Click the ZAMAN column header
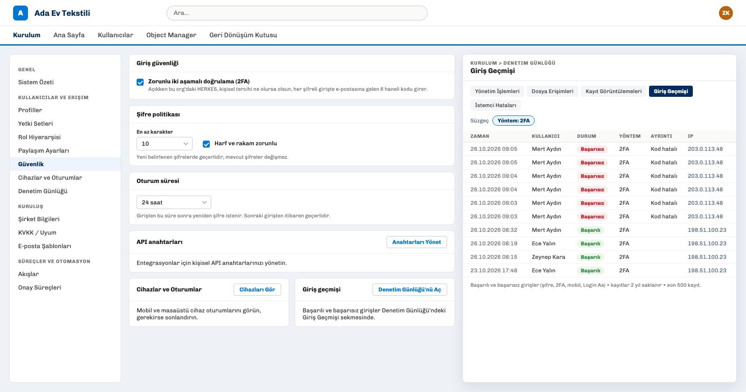 pyautogui.click(x=480, y=136)
